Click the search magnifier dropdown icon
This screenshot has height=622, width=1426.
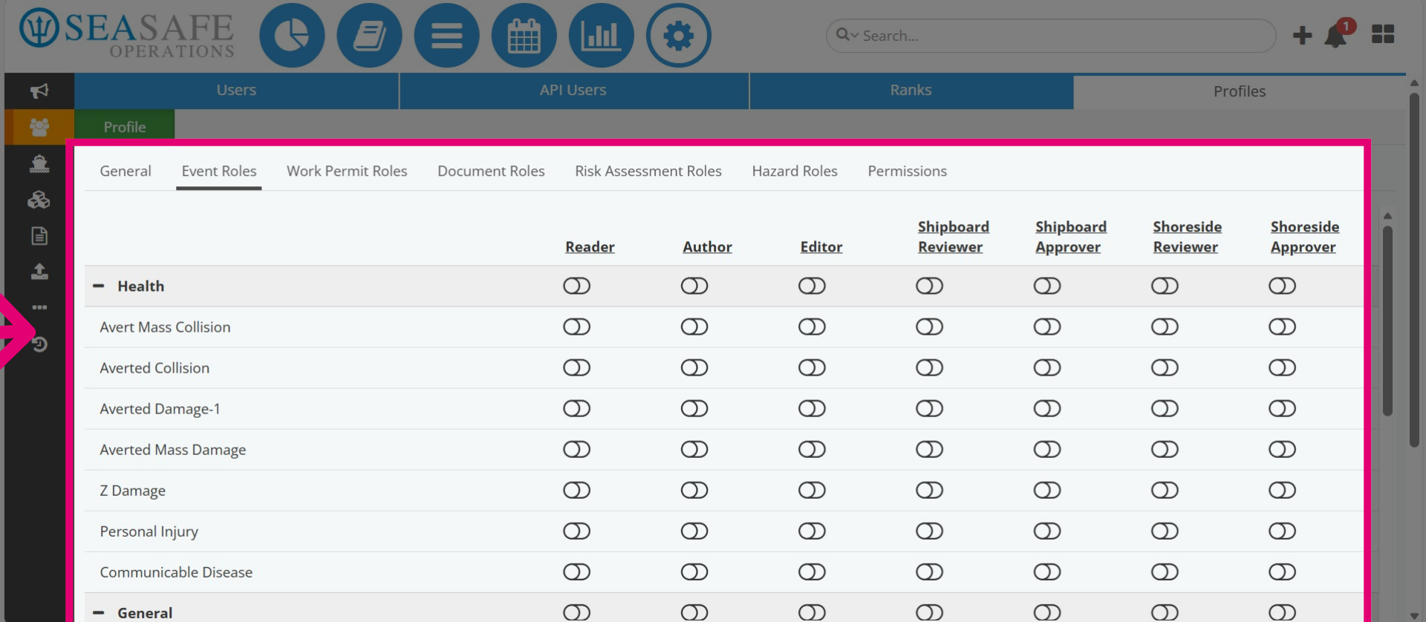click(x=847, y=35)
